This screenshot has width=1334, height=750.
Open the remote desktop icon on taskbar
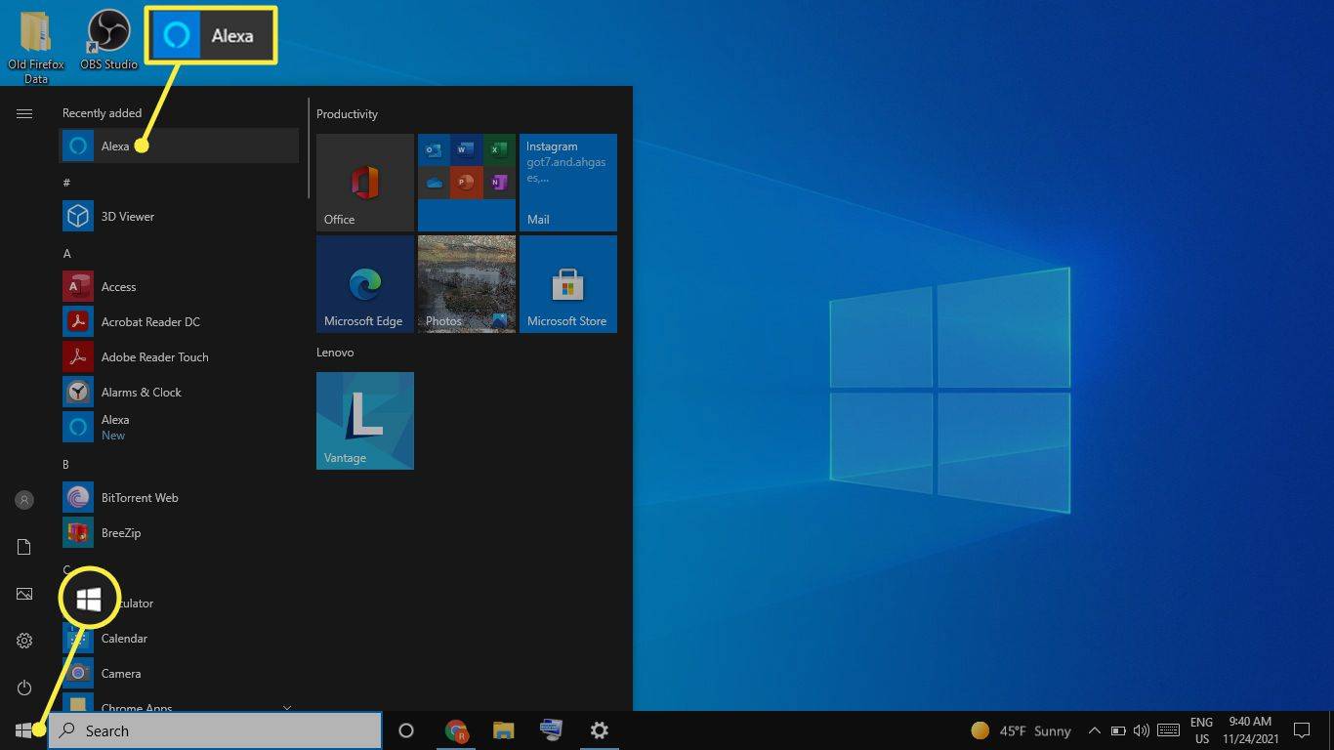click(551, 730)
